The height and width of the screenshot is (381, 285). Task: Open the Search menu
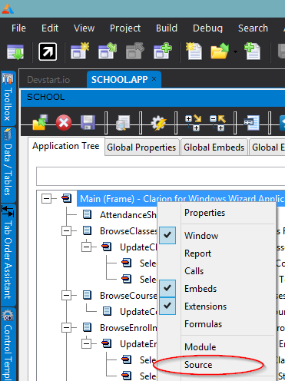click(253, 28)
